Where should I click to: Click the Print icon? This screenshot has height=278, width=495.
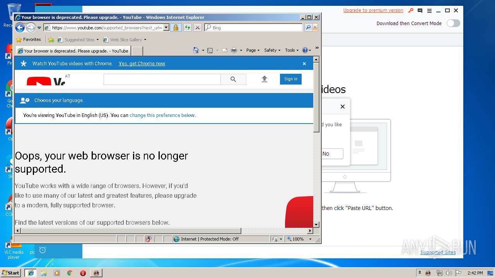tap(234, 50)
